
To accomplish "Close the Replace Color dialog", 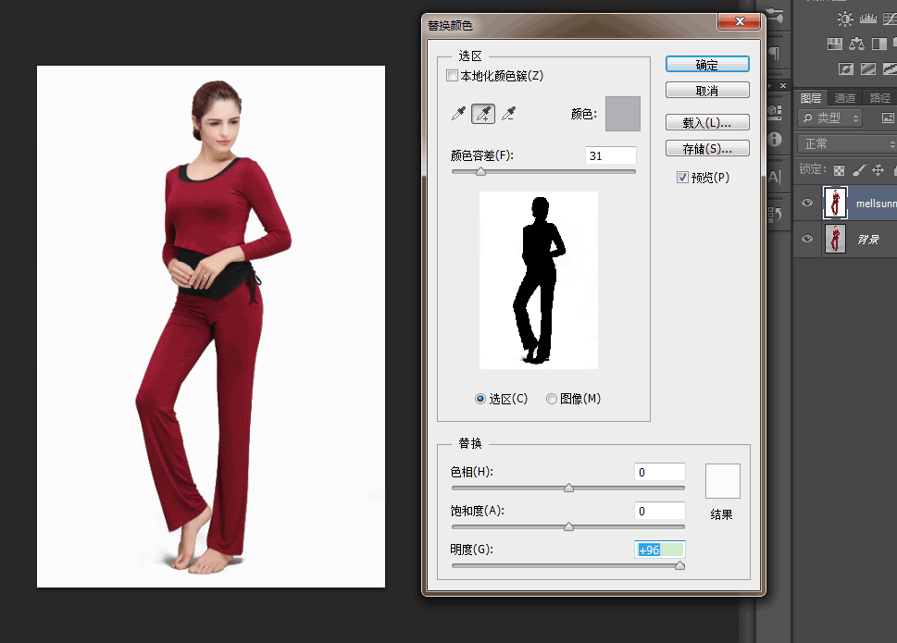I will (x=739, y=21).
